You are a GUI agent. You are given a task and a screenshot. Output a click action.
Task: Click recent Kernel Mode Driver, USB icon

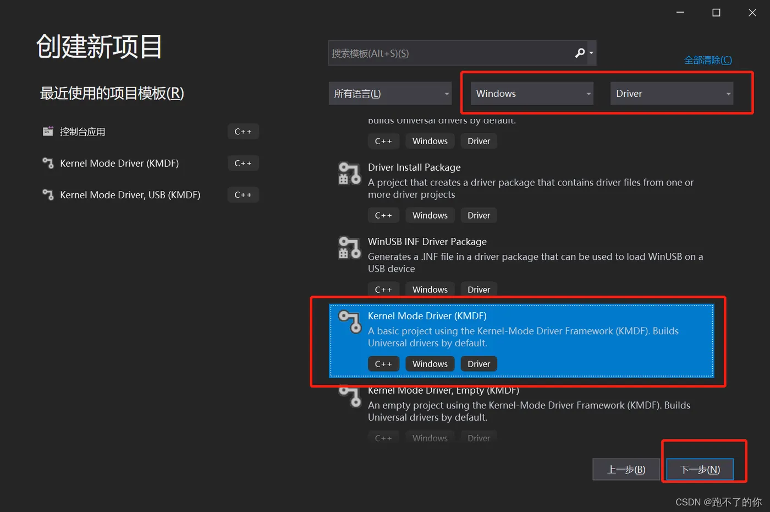click(x=48, y=194)
